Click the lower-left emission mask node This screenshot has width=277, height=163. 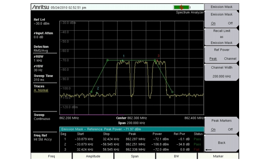tap(91, 92)
